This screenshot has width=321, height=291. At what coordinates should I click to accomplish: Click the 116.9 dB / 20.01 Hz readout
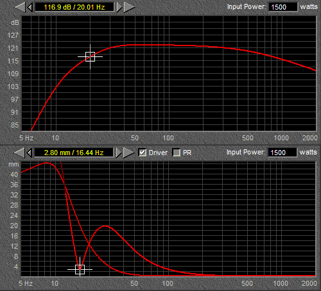[74, 7]
